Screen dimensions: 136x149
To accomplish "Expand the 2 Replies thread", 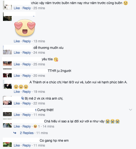I will [x=27, y=133].
